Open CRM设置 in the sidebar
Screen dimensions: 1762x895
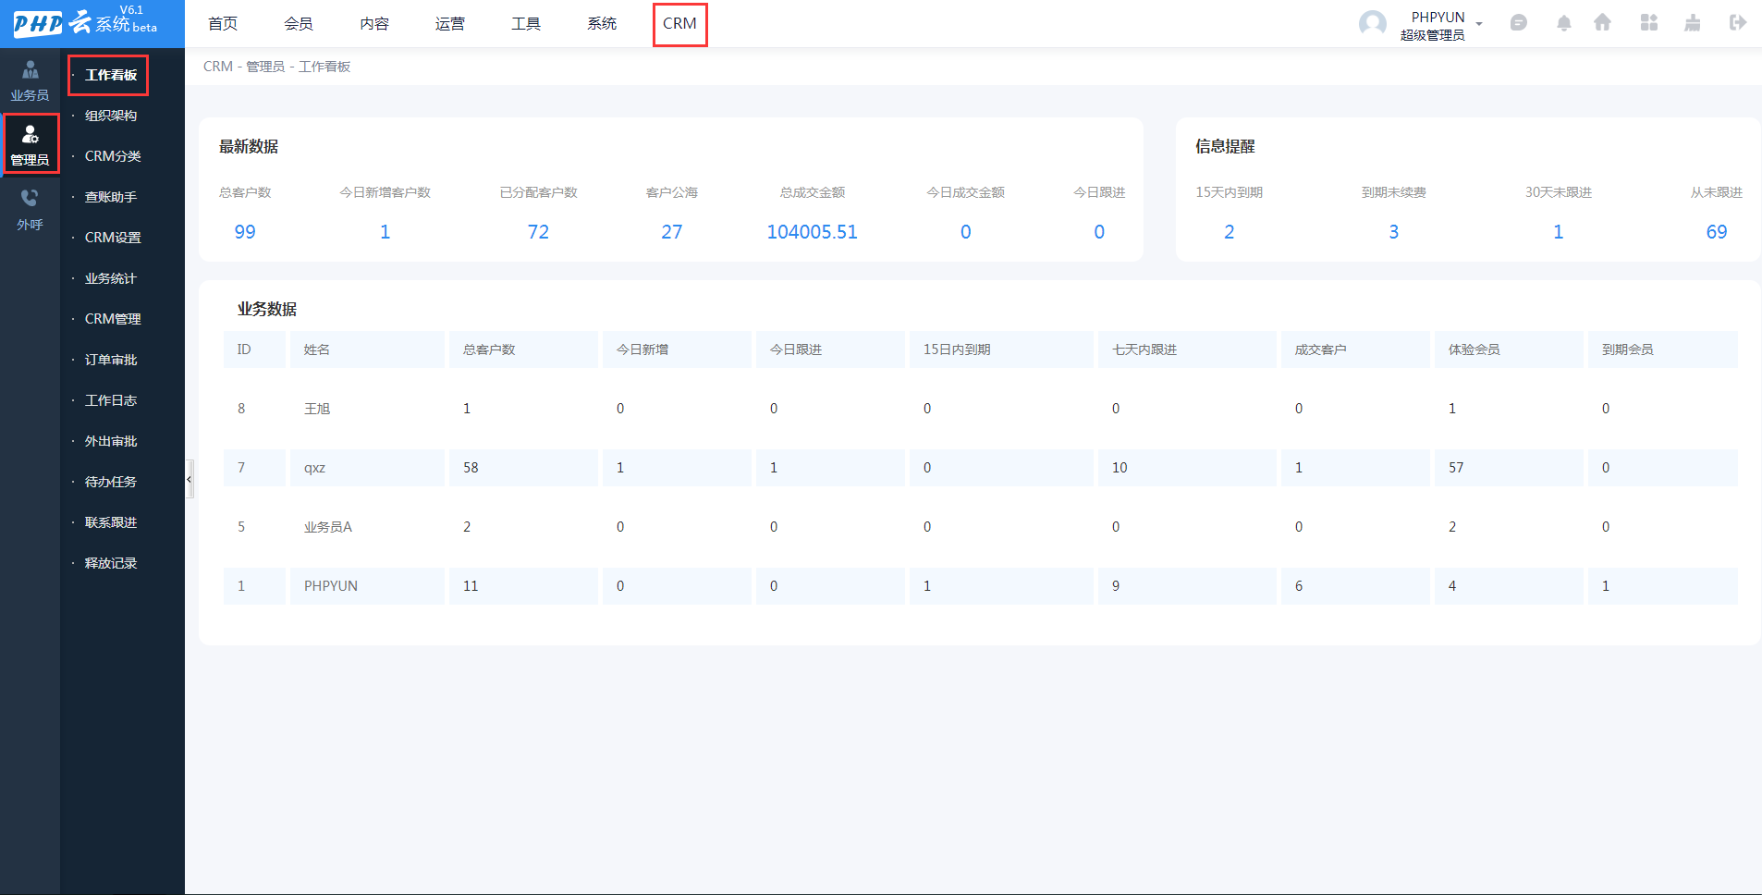[x=113, y=238]
